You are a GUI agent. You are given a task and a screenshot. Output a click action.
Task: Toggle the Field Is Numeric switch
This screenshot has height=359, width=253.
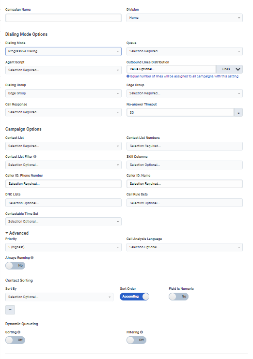[x=179, y=297]
